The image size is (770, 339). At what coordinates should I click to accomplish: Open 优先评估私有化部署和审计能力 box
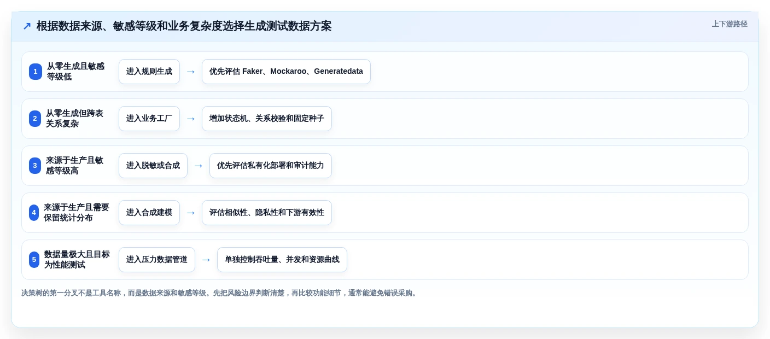271,166
